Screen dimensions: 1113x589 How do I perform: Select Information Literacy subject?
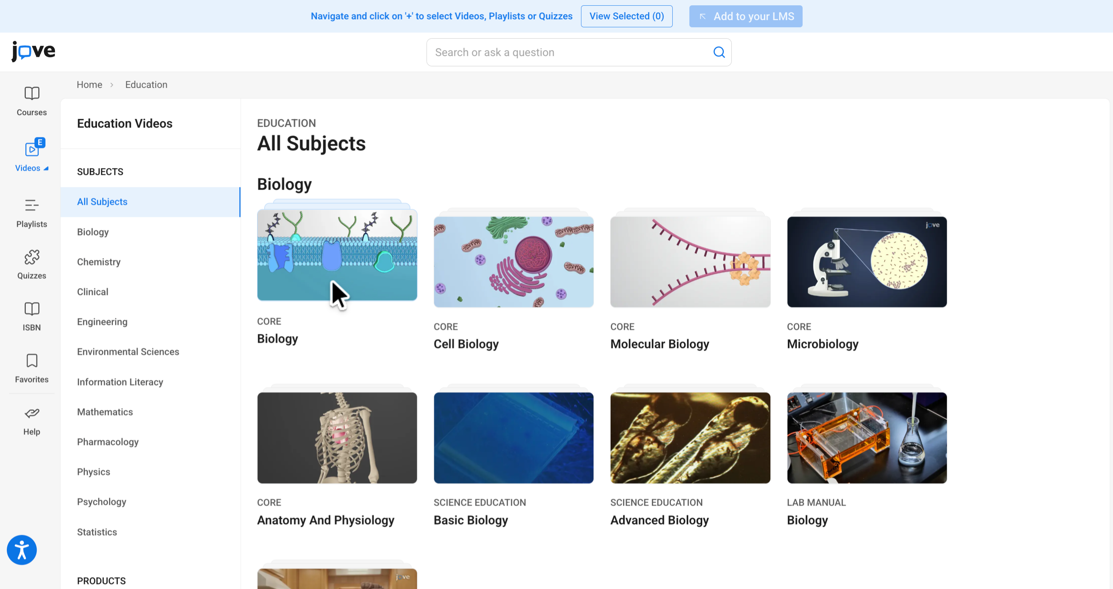click(x=120, y=382)
